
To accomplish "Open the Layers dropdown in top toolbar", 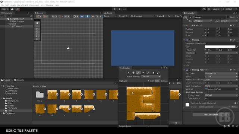I will [x=218, y=9].
